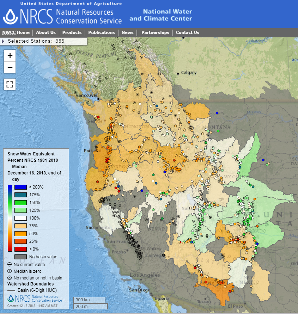The image size is (298, 314).
Task: Click the ≥ 200% blue legend swatch
Action: [x=21, y=187]
